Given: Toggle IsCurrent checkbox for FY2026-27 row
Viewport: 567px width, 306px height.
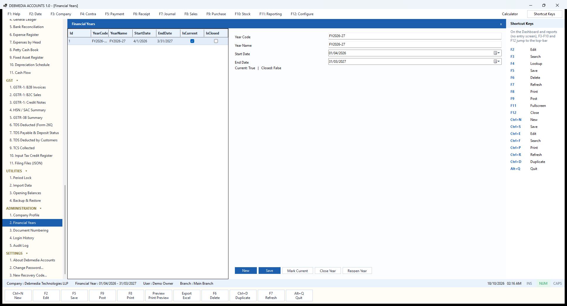Looking at the screenshot, I should point(192,41).
